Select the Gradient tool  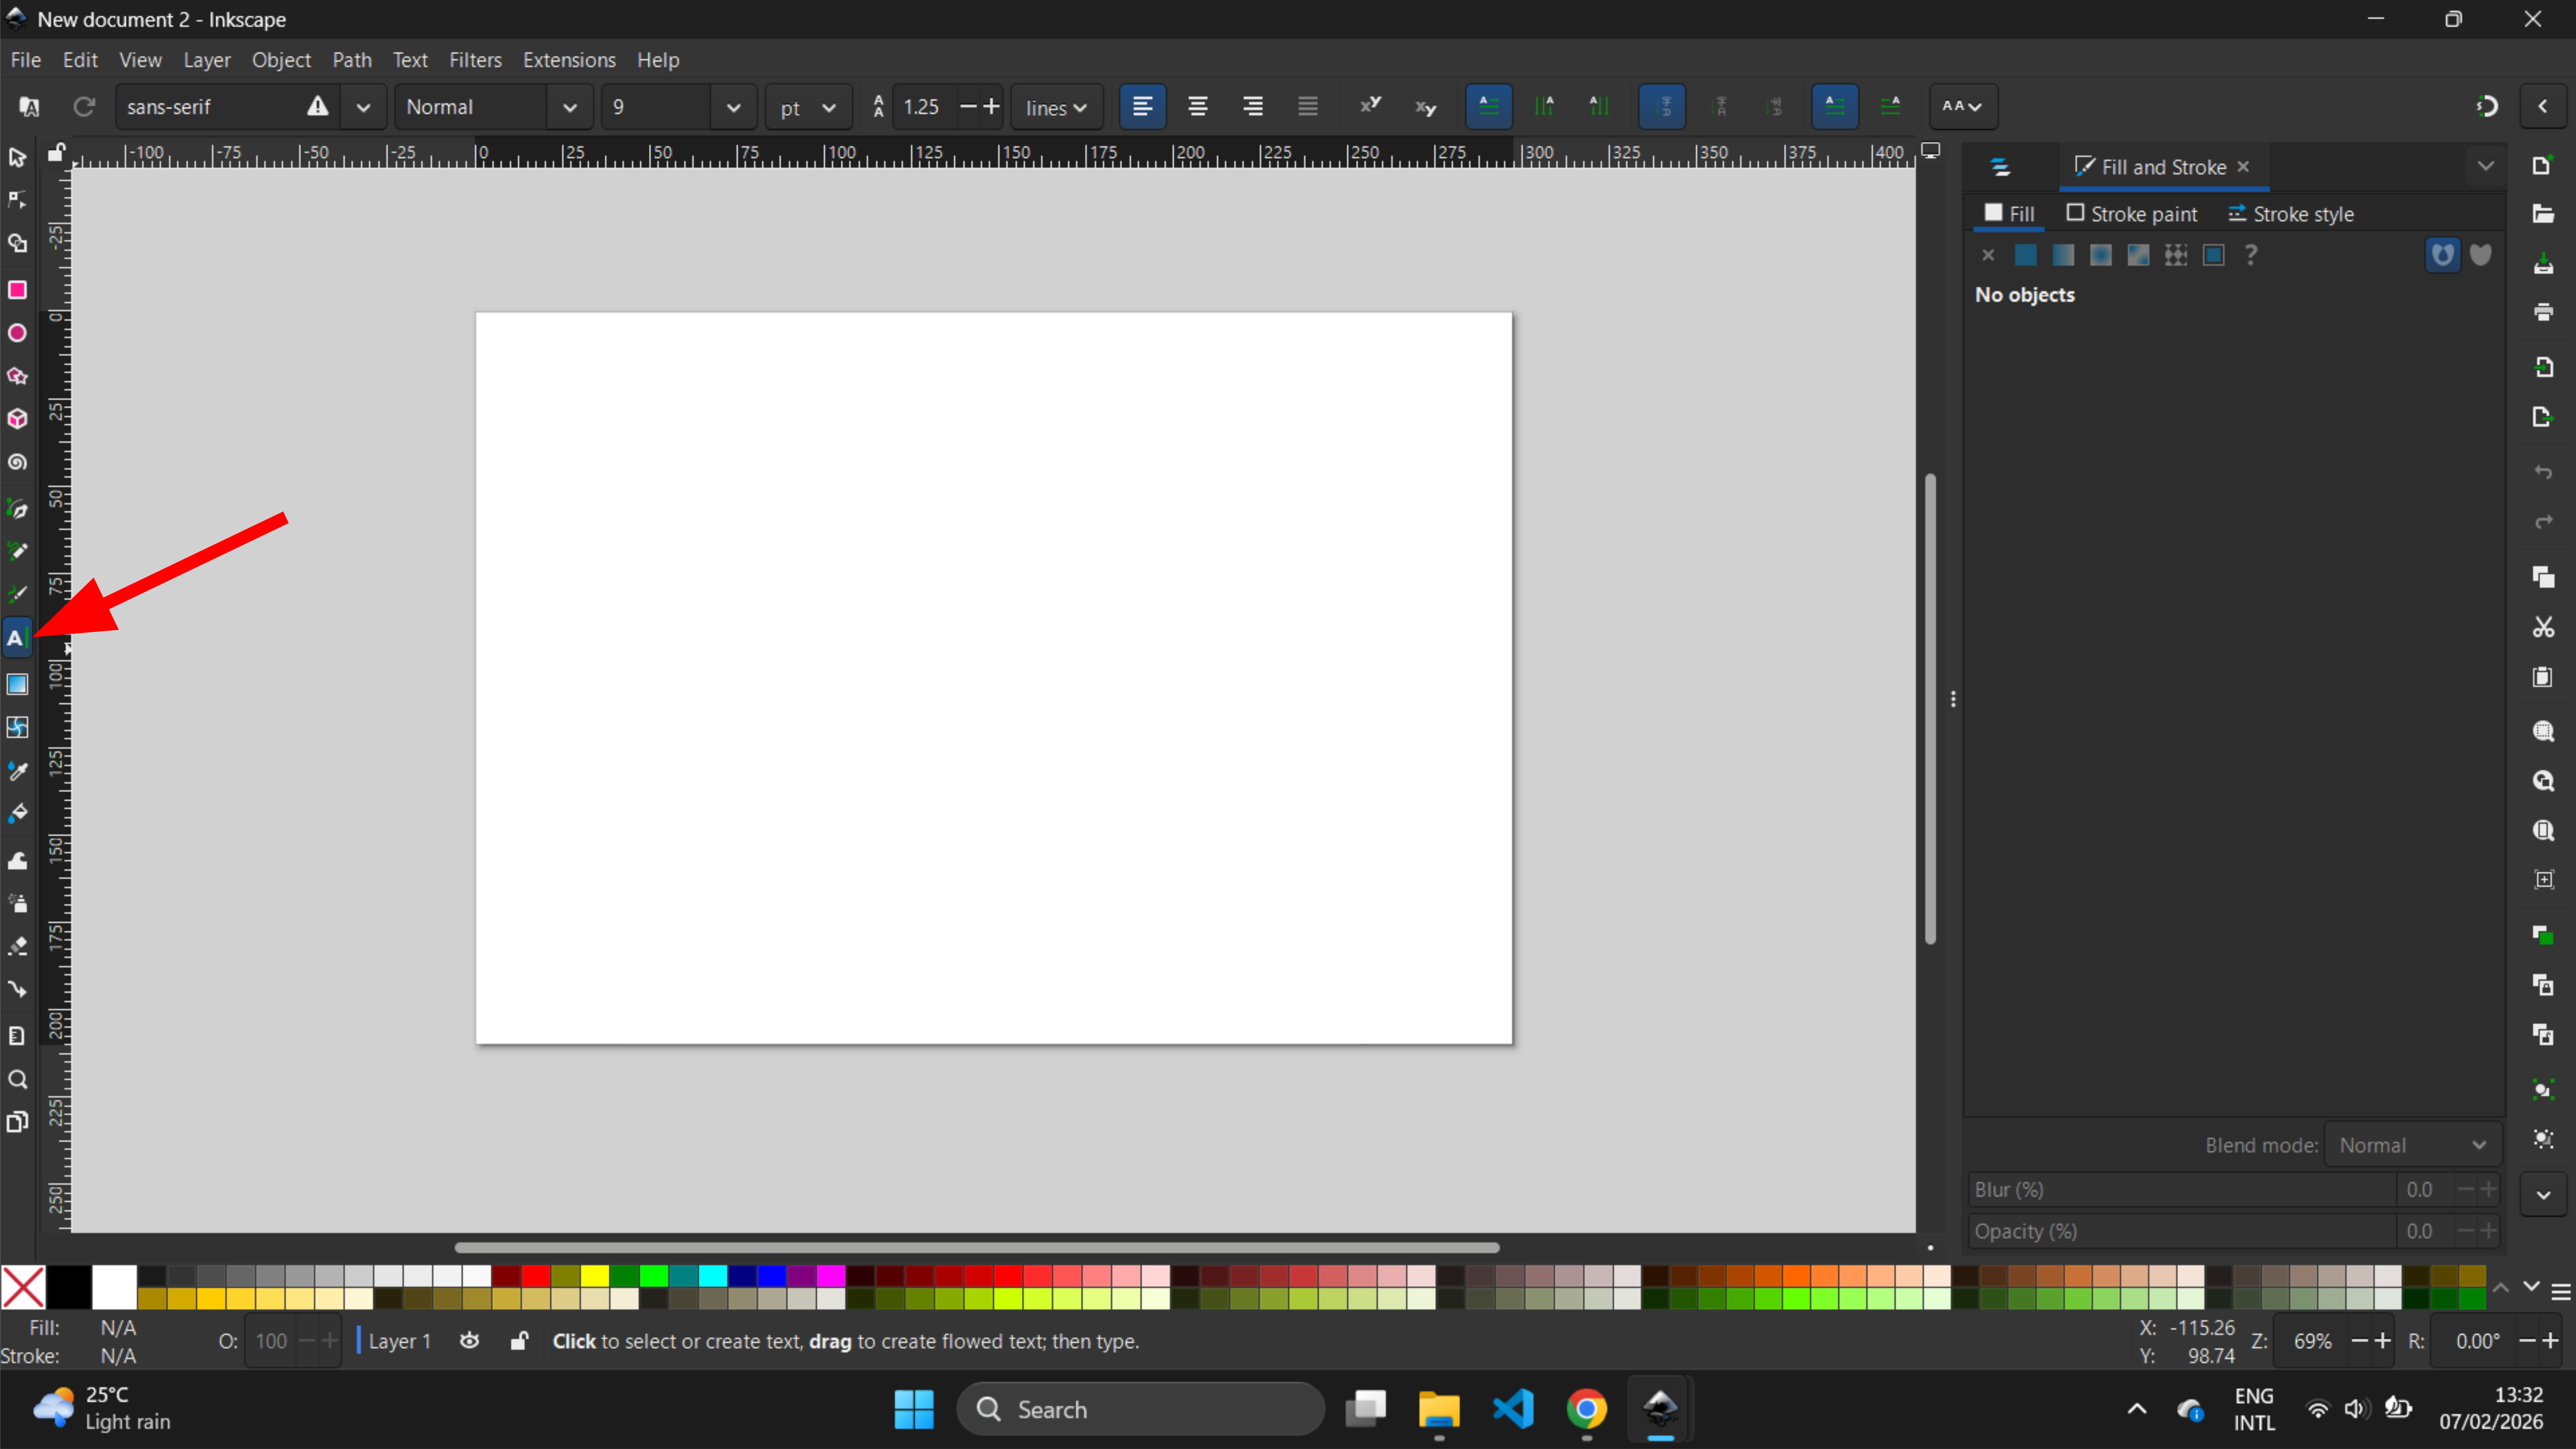(17, 684)
